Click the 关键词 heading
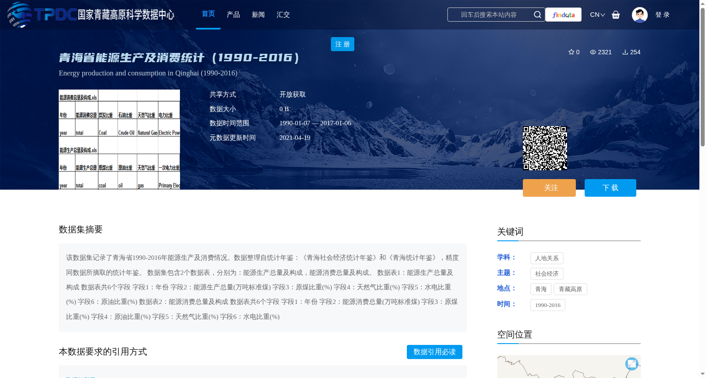 (510, 232)
